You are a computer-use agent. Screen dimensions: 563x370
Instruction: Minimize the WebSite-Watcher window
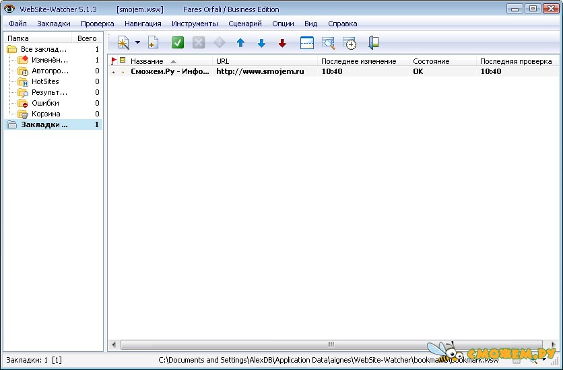(515, 9)
